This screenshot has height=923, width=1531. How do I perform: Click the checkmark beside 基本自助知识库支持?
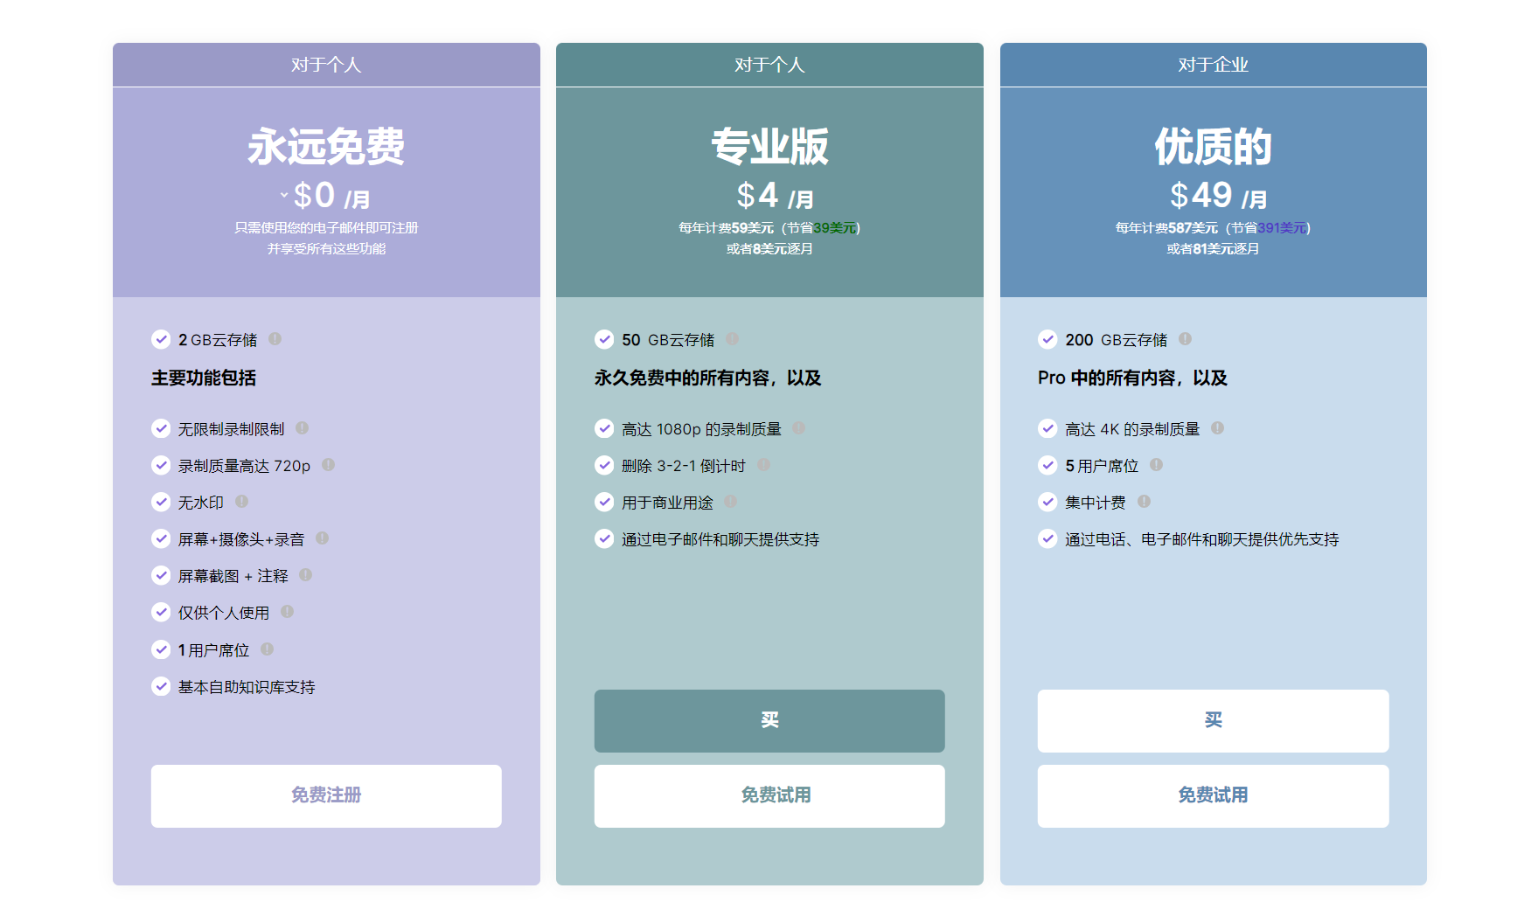(x=161, y=686)
